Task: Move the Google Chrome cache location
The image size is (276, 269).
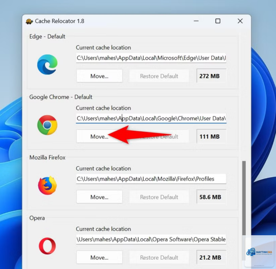Action: 99,136
